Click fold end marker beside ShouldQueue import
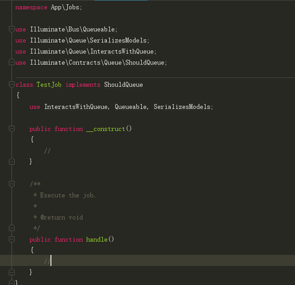 tap(12, 62)
